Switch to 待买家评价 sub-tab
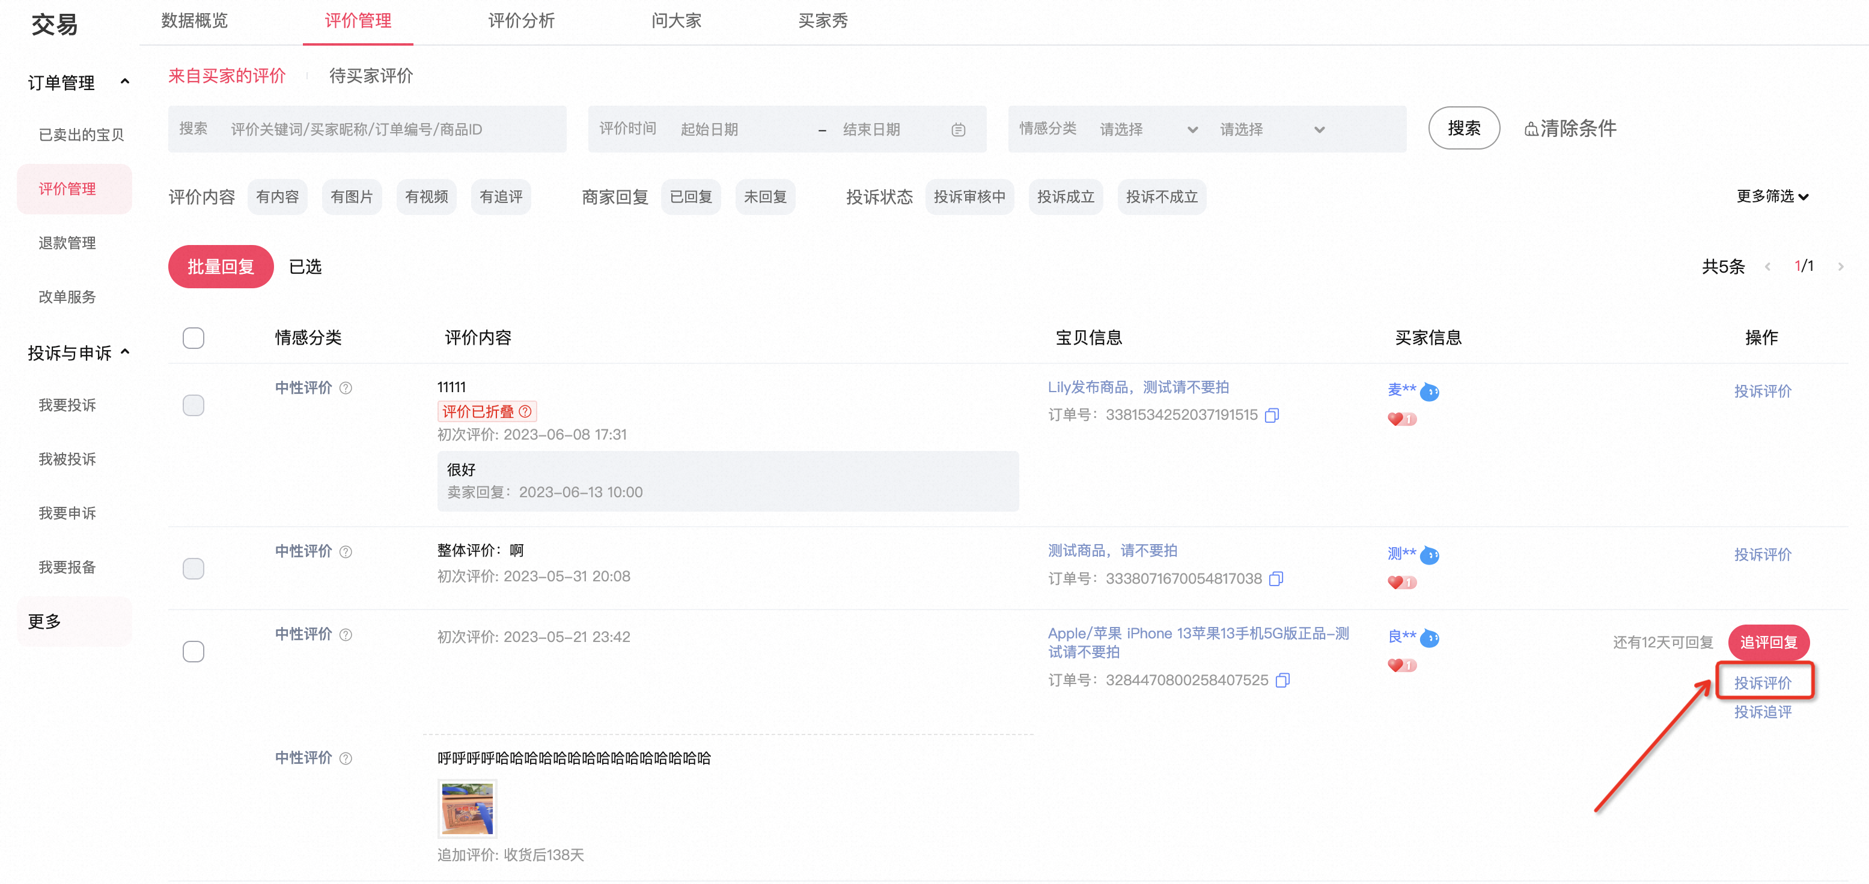Viewport: 1869px width, 884px height. (x=371, y=76)
